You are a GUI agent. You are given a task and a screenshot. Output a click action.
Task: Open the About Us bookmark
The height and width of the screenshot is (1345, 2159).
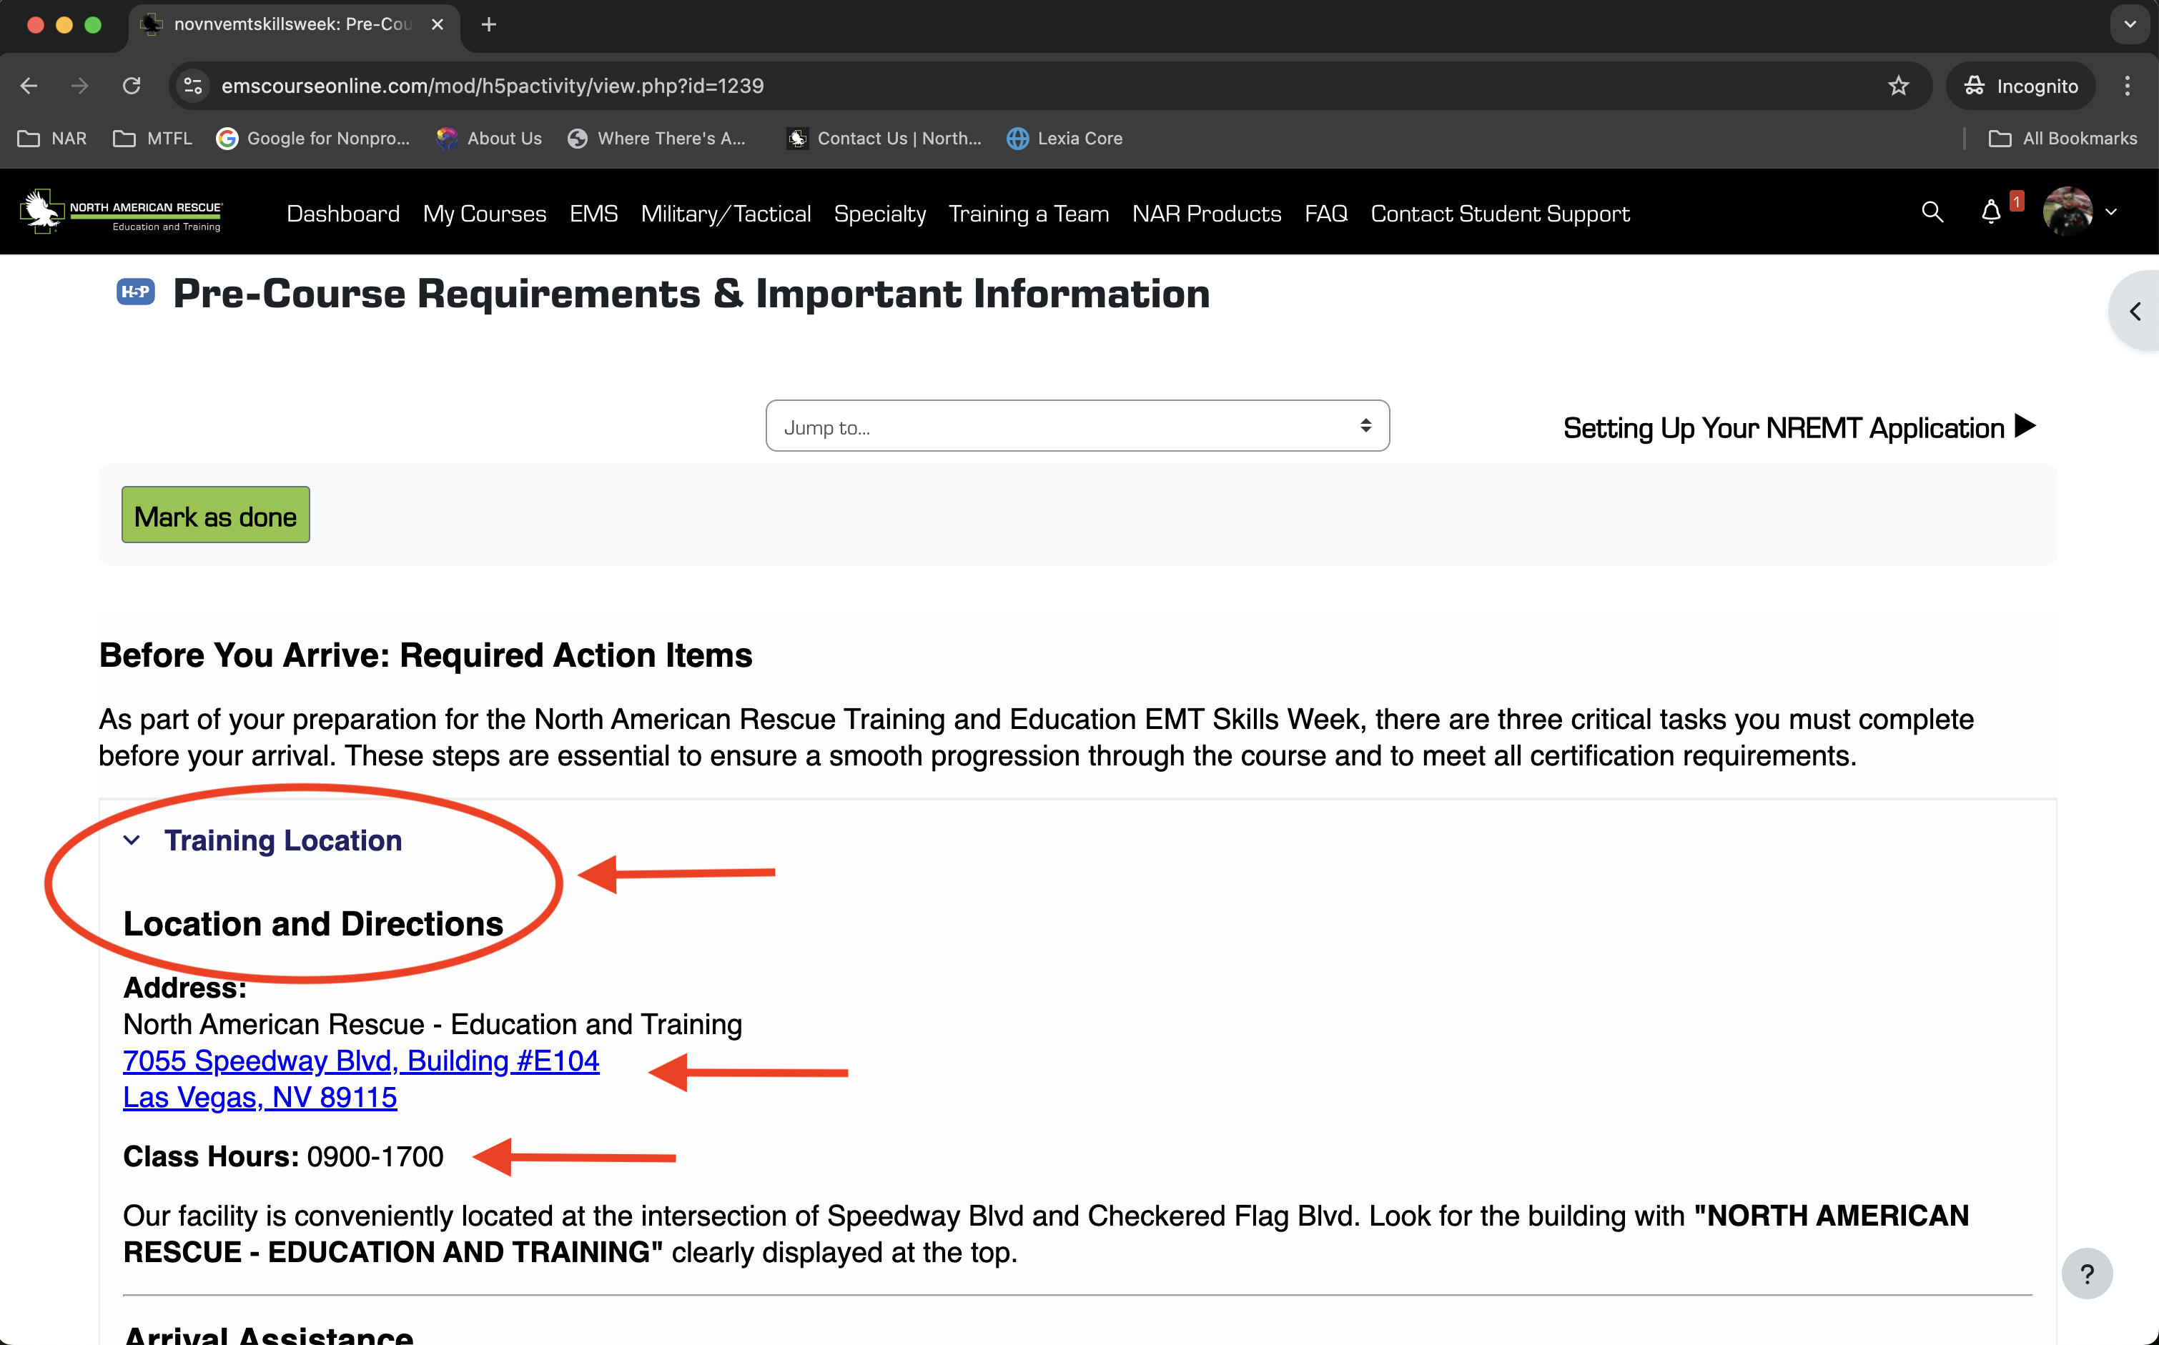coord(489,138)
